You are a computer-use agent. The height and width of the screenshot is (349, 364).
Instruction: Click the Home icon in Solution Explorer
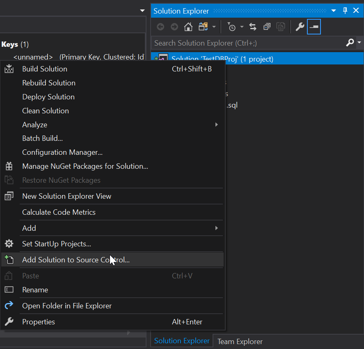coord(188,27)
